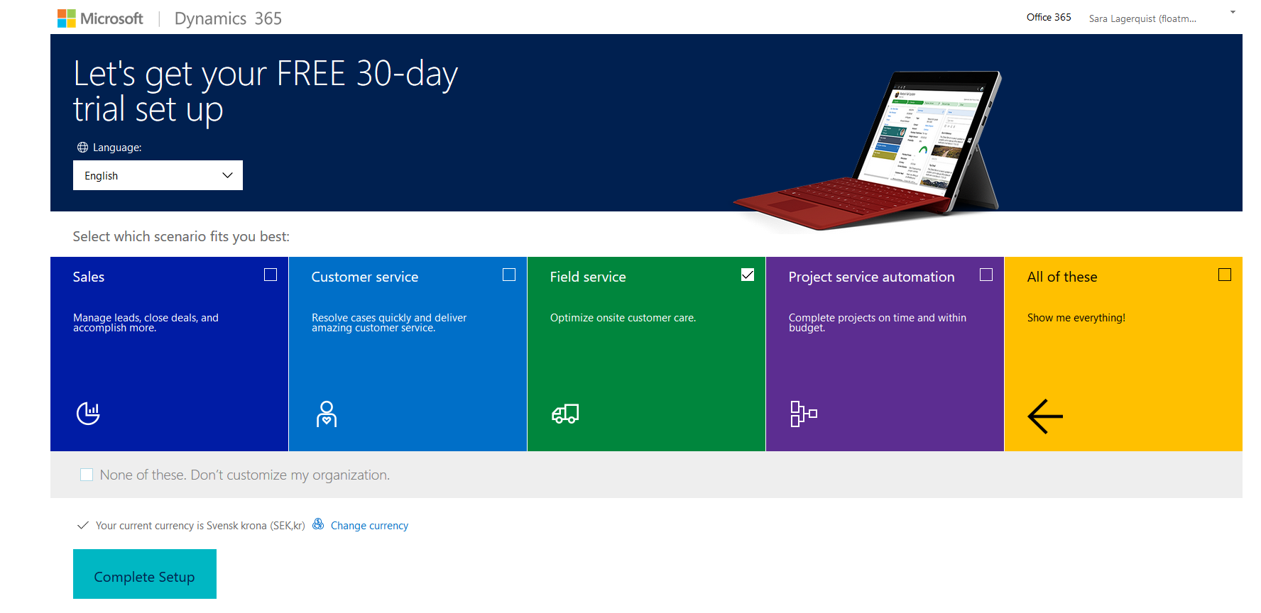Check the Sales scenario checkbox
Image resolution: width=1261 pixels, height=613 pixels.
[271, 275]
